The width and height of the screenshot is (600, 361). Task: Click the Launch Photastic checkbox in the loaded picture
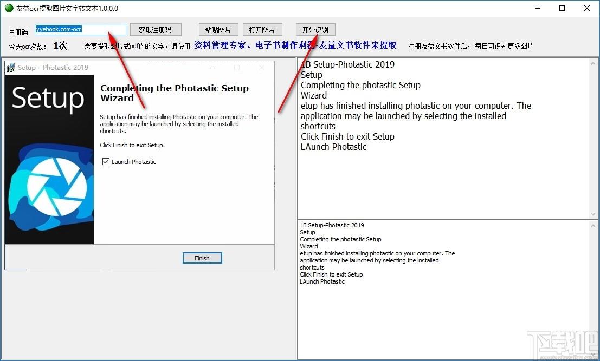pos(106,162)
